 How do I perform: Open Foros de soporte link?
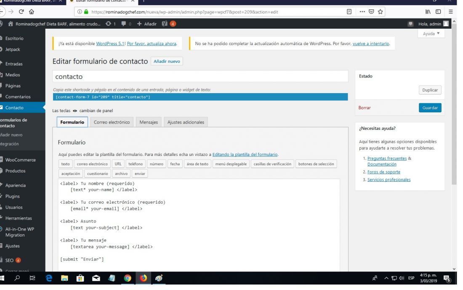coord(383,172)
